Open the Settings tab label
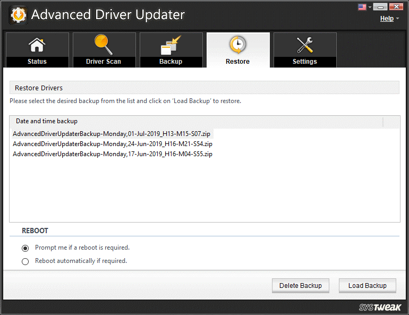Image resolution: width=409 pixels, height=315 pixels. click(x=305, y=62)
